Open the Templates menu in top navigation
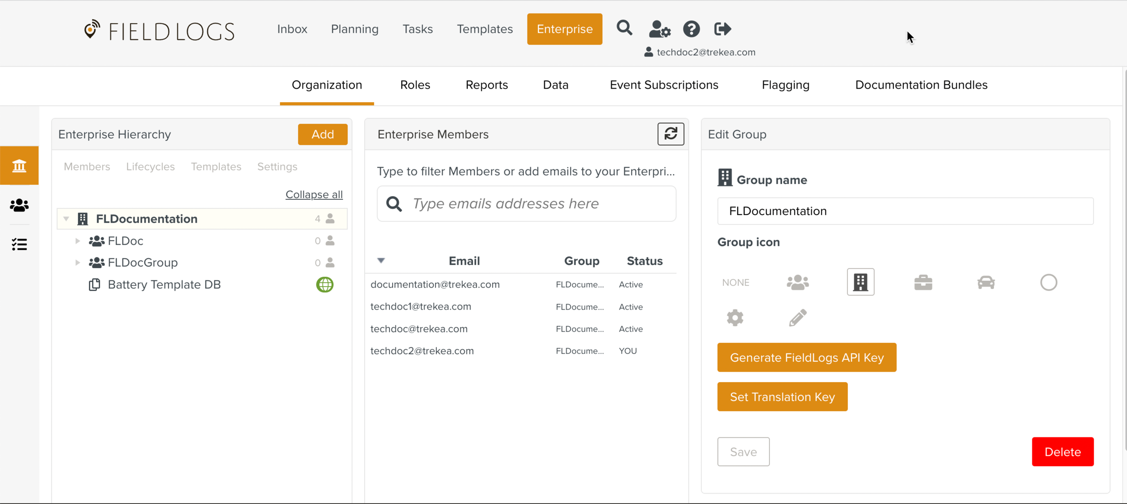 (x=485, y=29)
